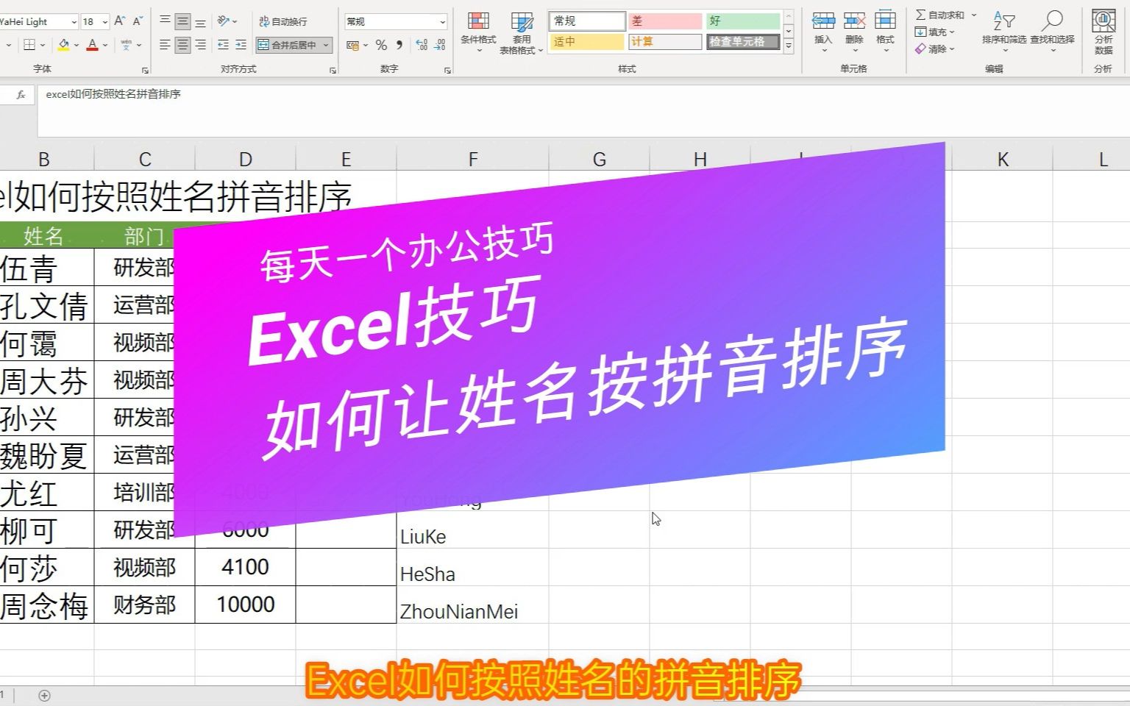
Task: Increase the font size with the larger A icon
Action: tap(120, 21)
